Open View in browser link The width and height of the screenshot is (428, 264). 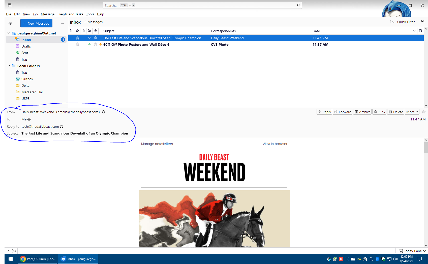pyautogui.click(x=275, y=144)
